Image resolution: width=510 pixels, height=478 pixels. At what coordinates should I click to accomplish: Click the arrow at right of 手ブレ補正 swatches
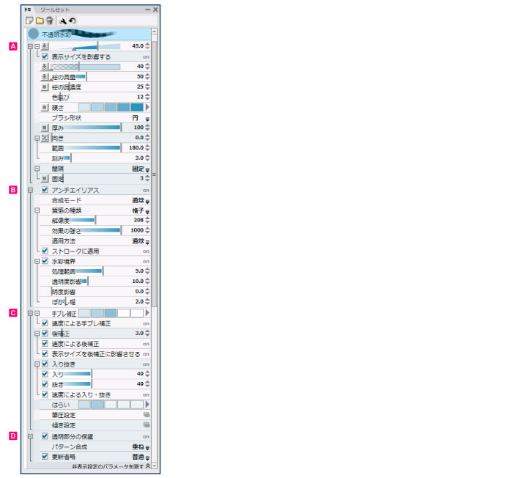pyautogui.click(x=147, y=313)
